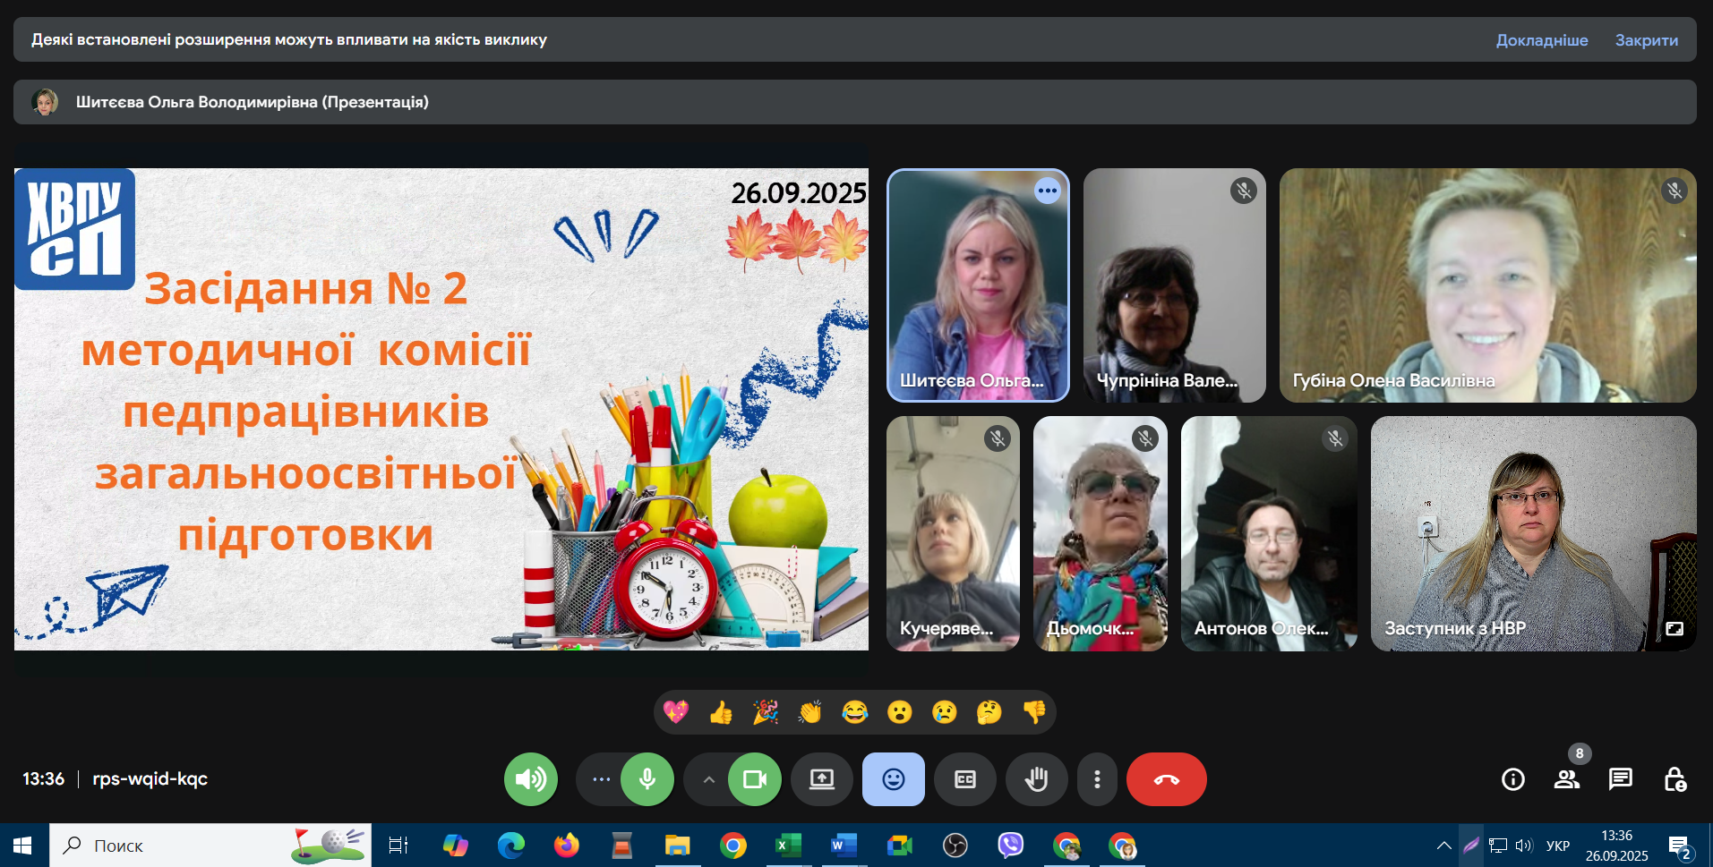Open options on Шитєєва Ольга tile
Screen dimensions: 1713x867
1047,191
